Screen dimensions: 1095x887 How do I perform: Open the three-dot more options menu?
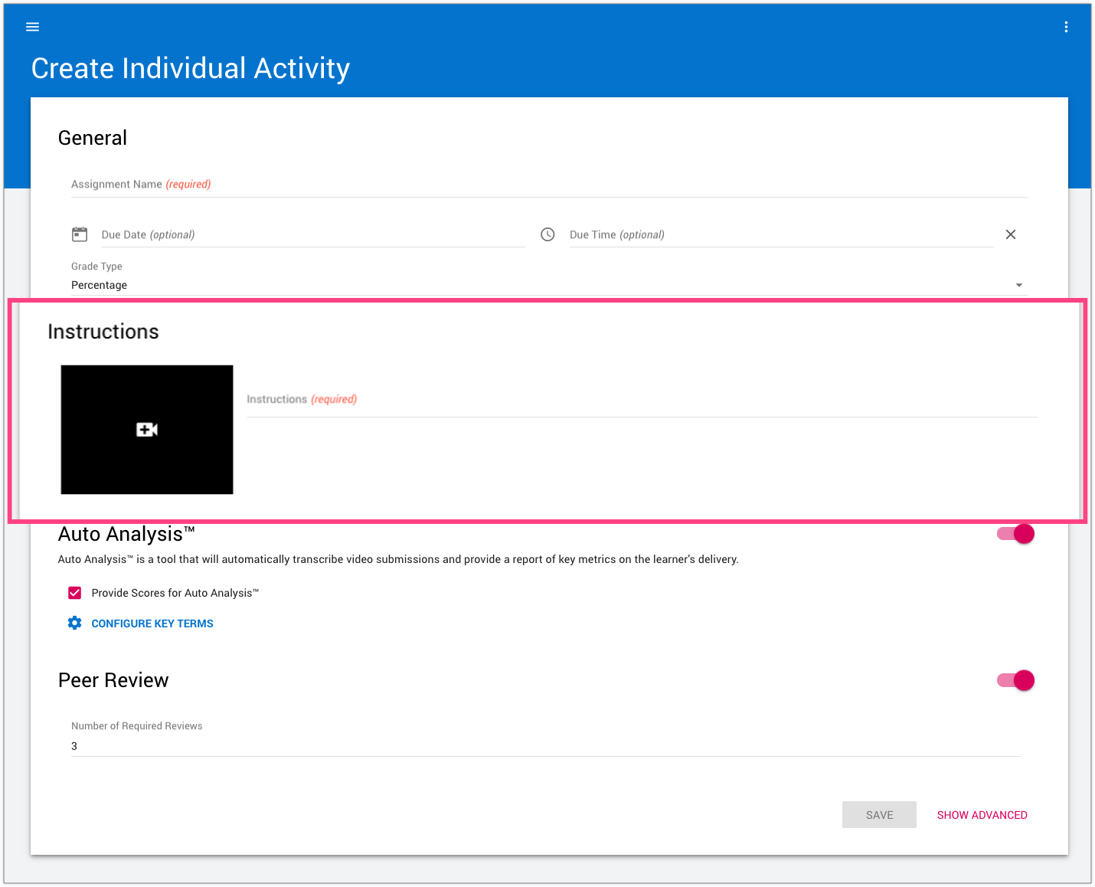1066,27
